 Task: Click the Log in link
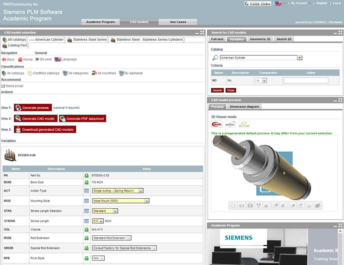pos(337,3)
